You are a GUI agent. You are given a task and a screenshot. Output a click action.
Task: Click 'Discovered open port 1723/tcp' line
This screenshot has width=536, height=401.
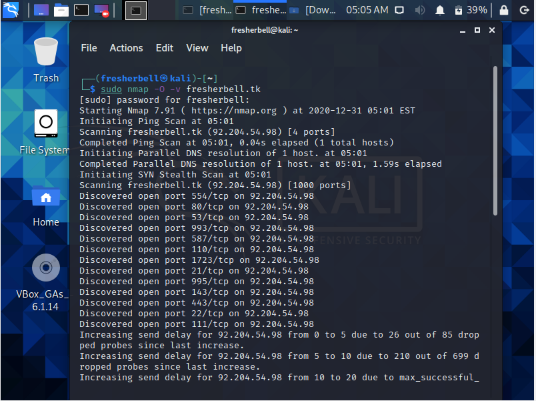pyautogui.click(x=199, y=260)
